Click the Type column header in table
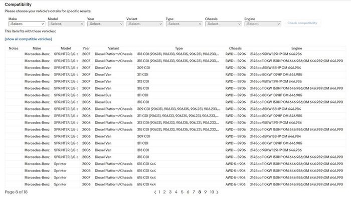 [179, 48]
